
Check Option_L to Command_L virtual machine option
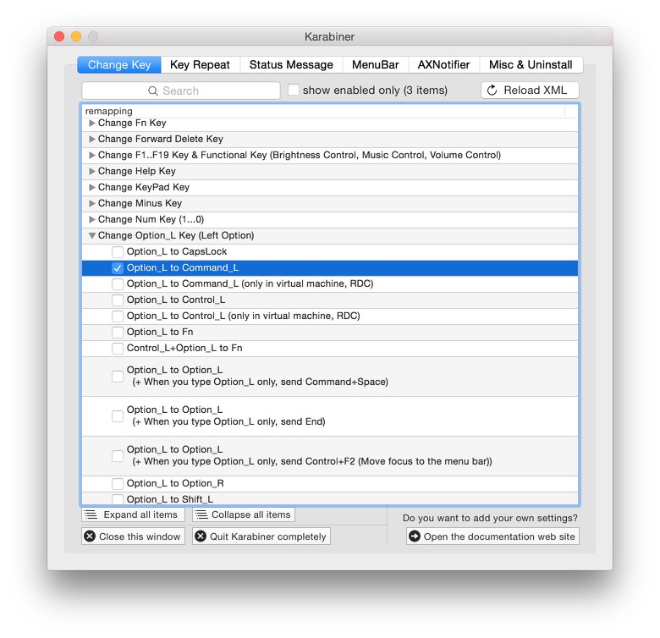(x=118, y=284)
